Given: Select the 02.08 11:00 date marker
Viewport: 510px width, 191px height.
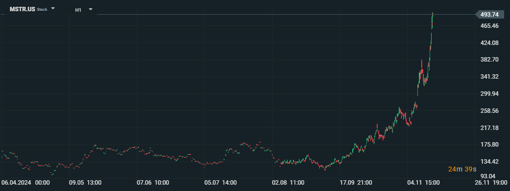Looking at the screenshot, I should pyautogui.click(x=288, y=183).
